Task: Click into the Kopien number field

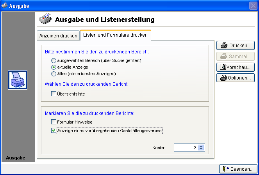Action: coord(186,148)
